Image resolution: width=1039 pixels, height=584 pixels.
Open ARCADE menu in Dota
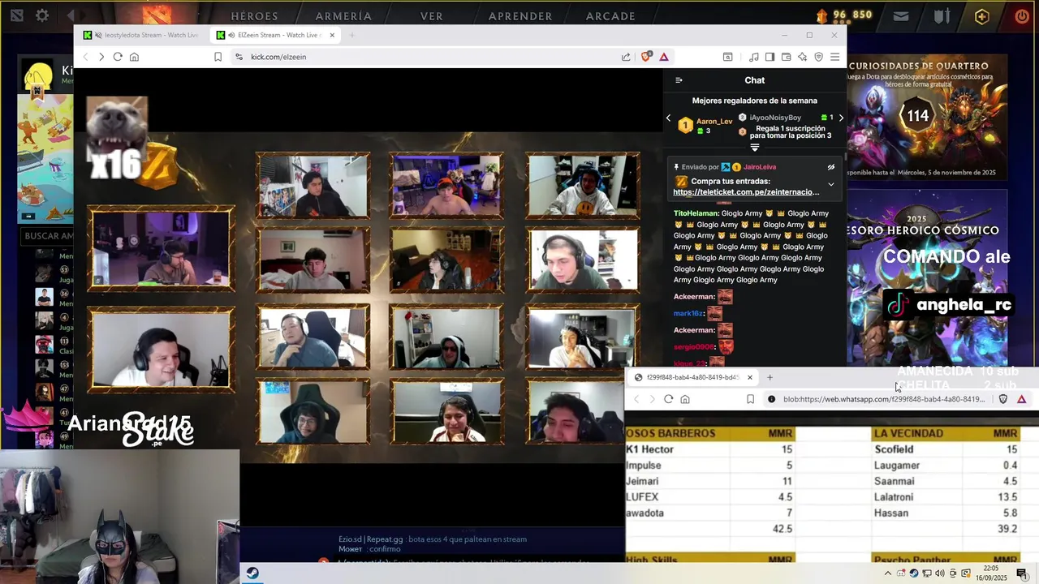(610, 16)
